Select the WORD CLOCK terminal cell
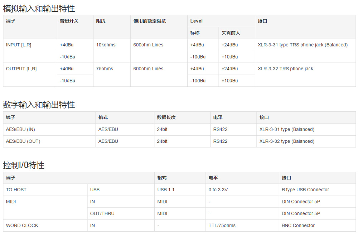358x237 pixels. [x=22, y=226]
